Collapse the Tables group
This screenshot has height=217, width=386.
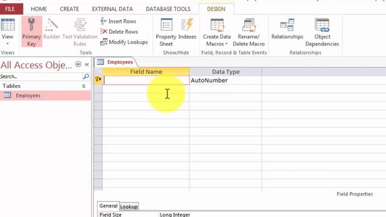(x=84, y=86)
